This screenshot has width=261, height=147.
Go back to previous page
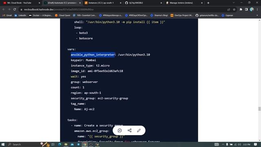coord(4,9)
